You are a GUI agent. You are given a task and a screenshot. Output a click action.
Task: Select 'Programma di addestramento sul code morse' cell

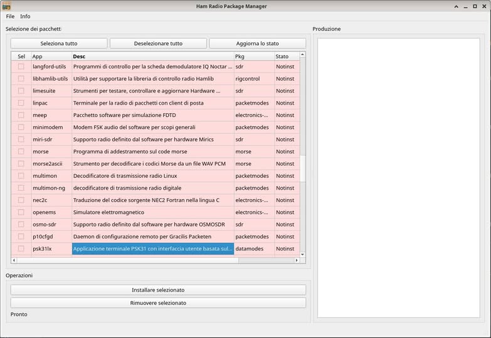click(153, 151)
